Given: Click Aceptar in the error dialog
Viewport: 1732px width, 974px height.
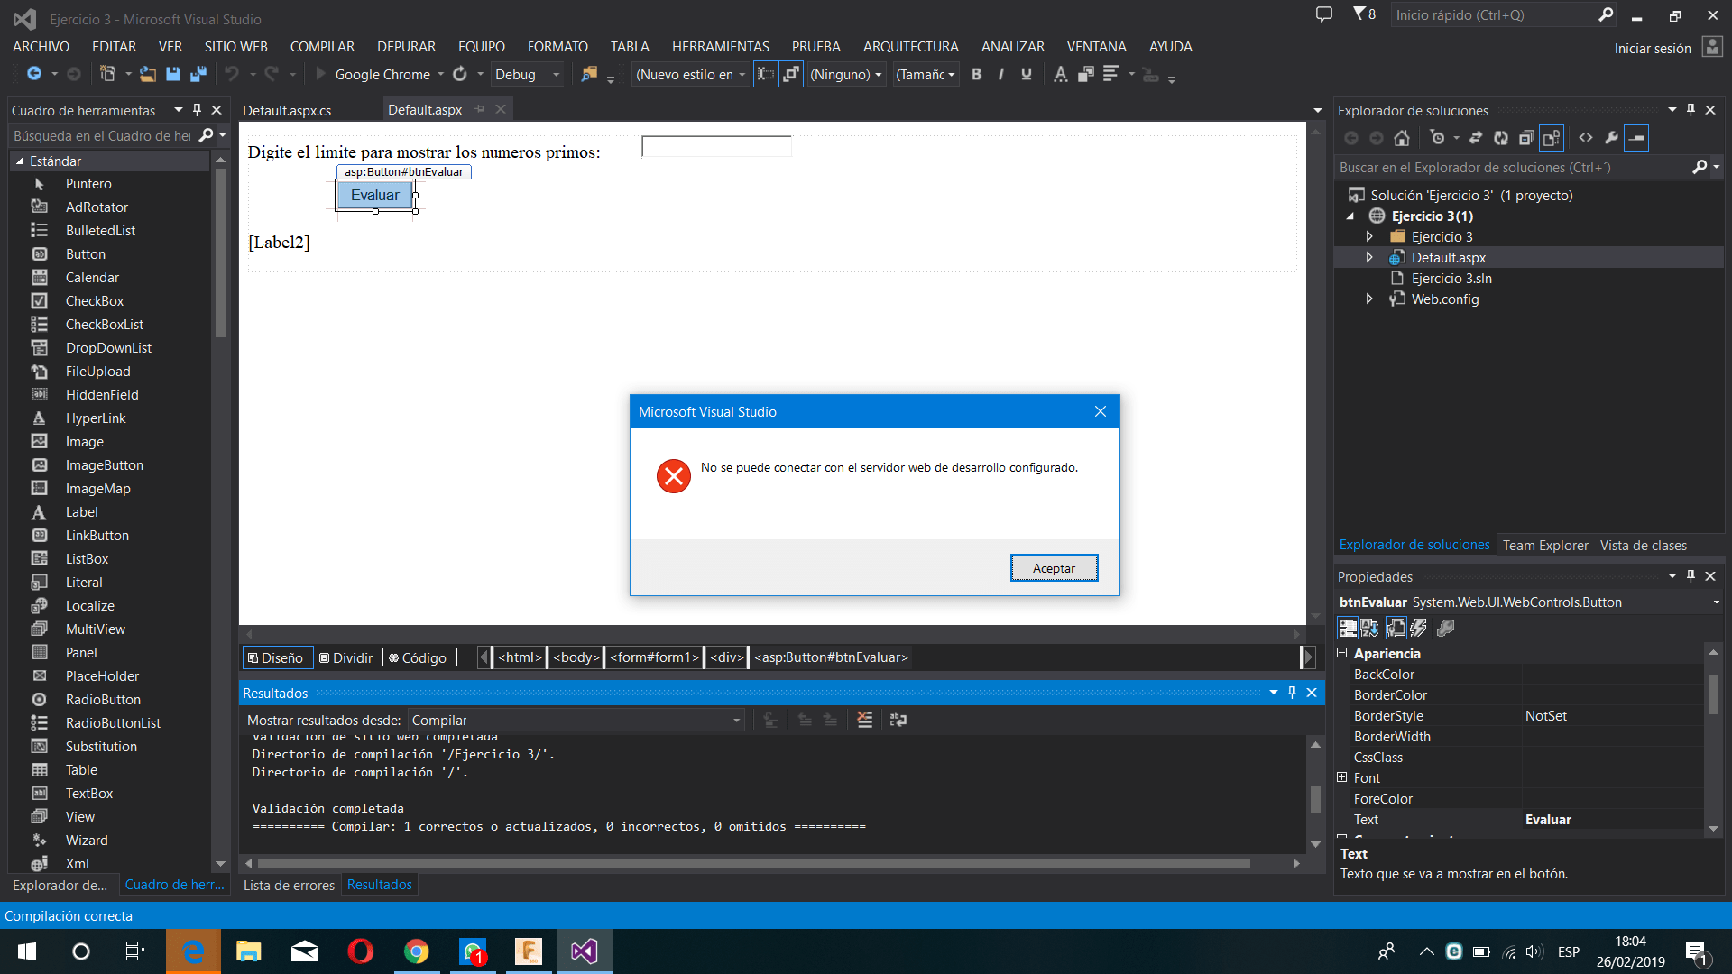Looking at the screenshot, I should [x=1054, y=568].
